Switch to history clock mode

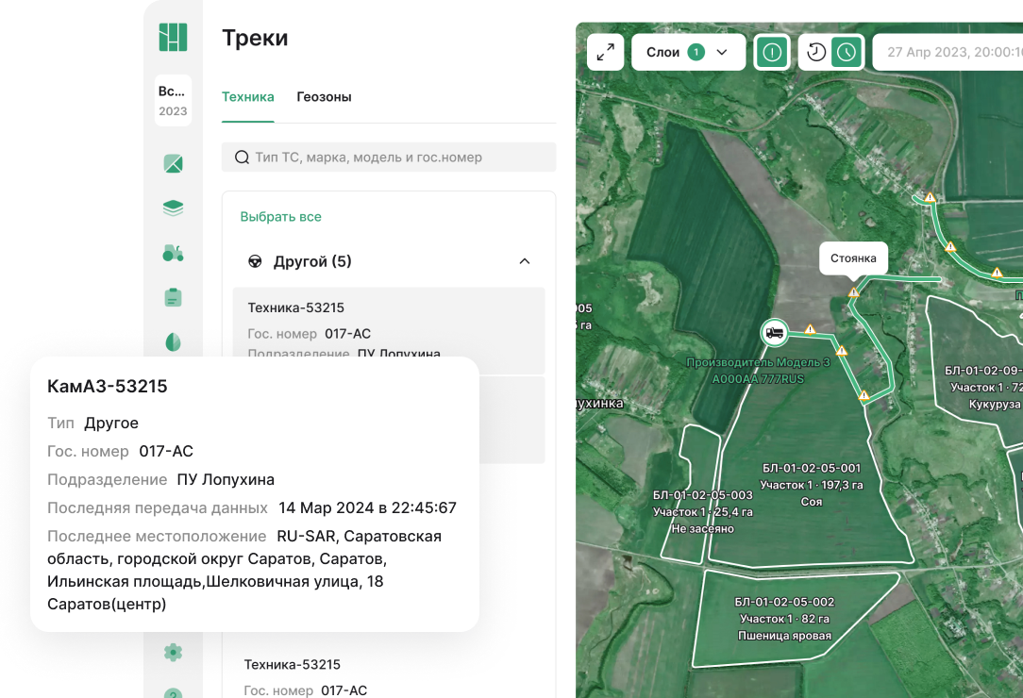pos(816,52)
